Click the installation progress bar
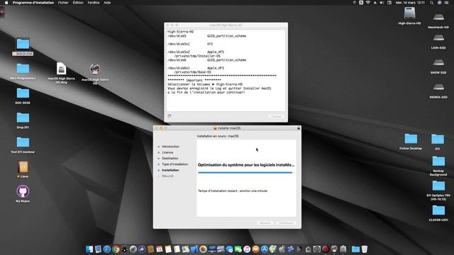454x255 pixels. click(x=246, y=173)
